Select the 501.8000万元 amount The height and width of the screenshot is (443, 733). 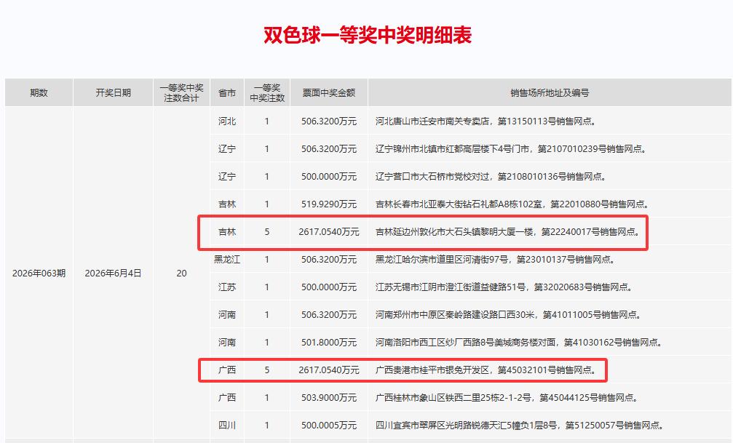[x=328, y=342]
